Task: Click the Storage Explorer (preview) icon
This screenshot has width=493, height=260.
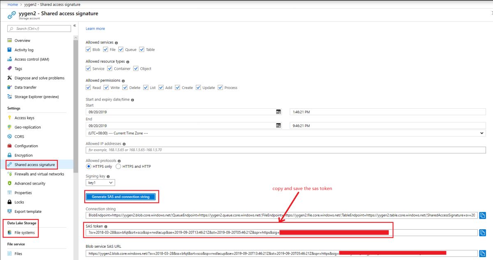Action: [x=9, y=97]
